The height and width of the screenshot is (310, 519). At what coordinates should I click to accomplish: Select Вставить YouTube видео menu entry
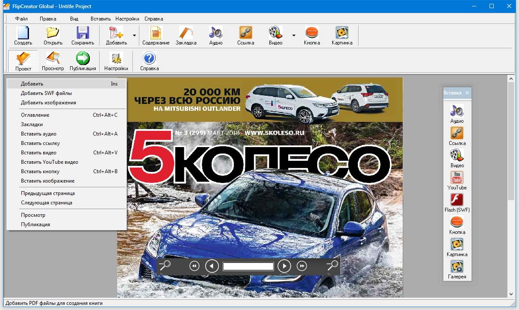point(49,162)
